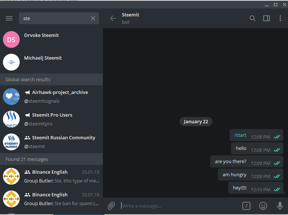The image size is (288, 215).
Task: Click the 'hey!!!!!' message
Action: pos(256,188)
